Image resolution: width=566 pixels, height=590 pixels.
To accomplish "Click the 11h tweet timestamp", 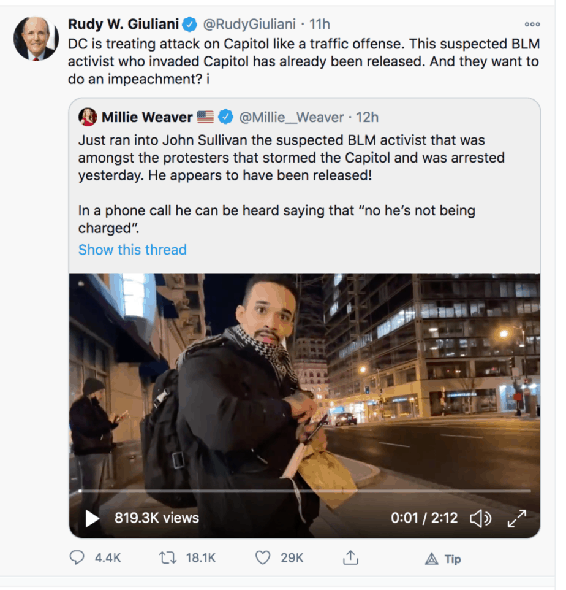I will coord(320,25).
